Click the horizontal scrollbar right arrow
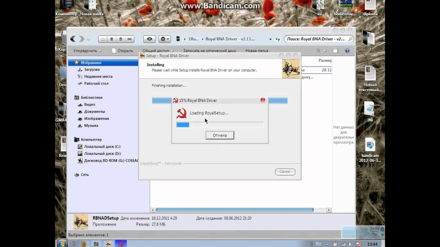 tap(329, 210)
